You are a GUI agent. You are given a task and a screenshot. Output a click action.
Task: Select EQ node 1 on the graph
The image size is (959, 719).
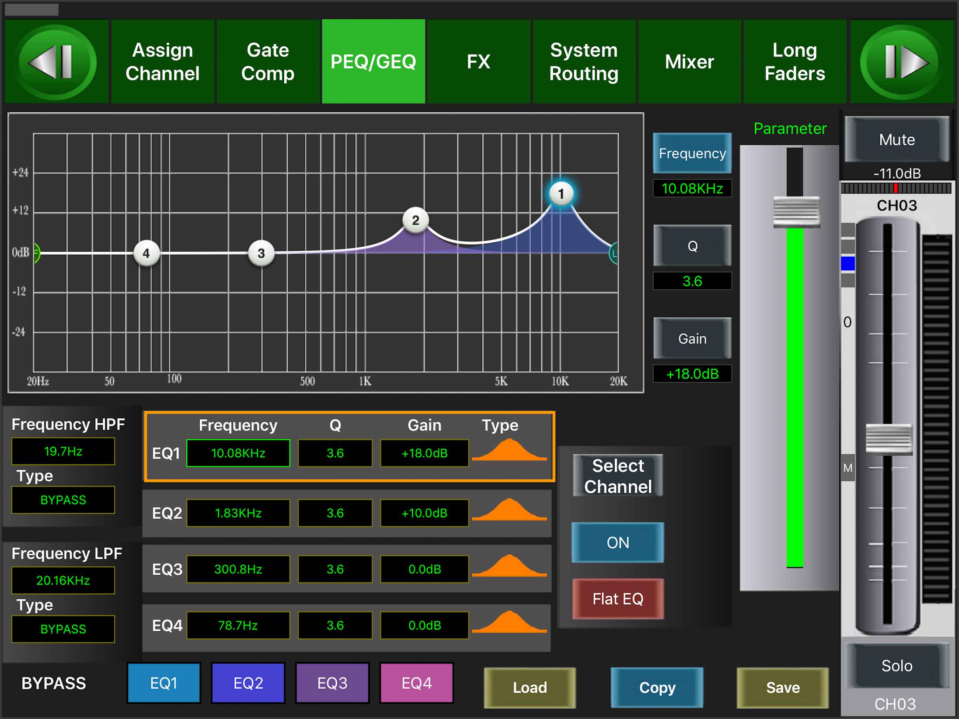(x=561, y=193)
